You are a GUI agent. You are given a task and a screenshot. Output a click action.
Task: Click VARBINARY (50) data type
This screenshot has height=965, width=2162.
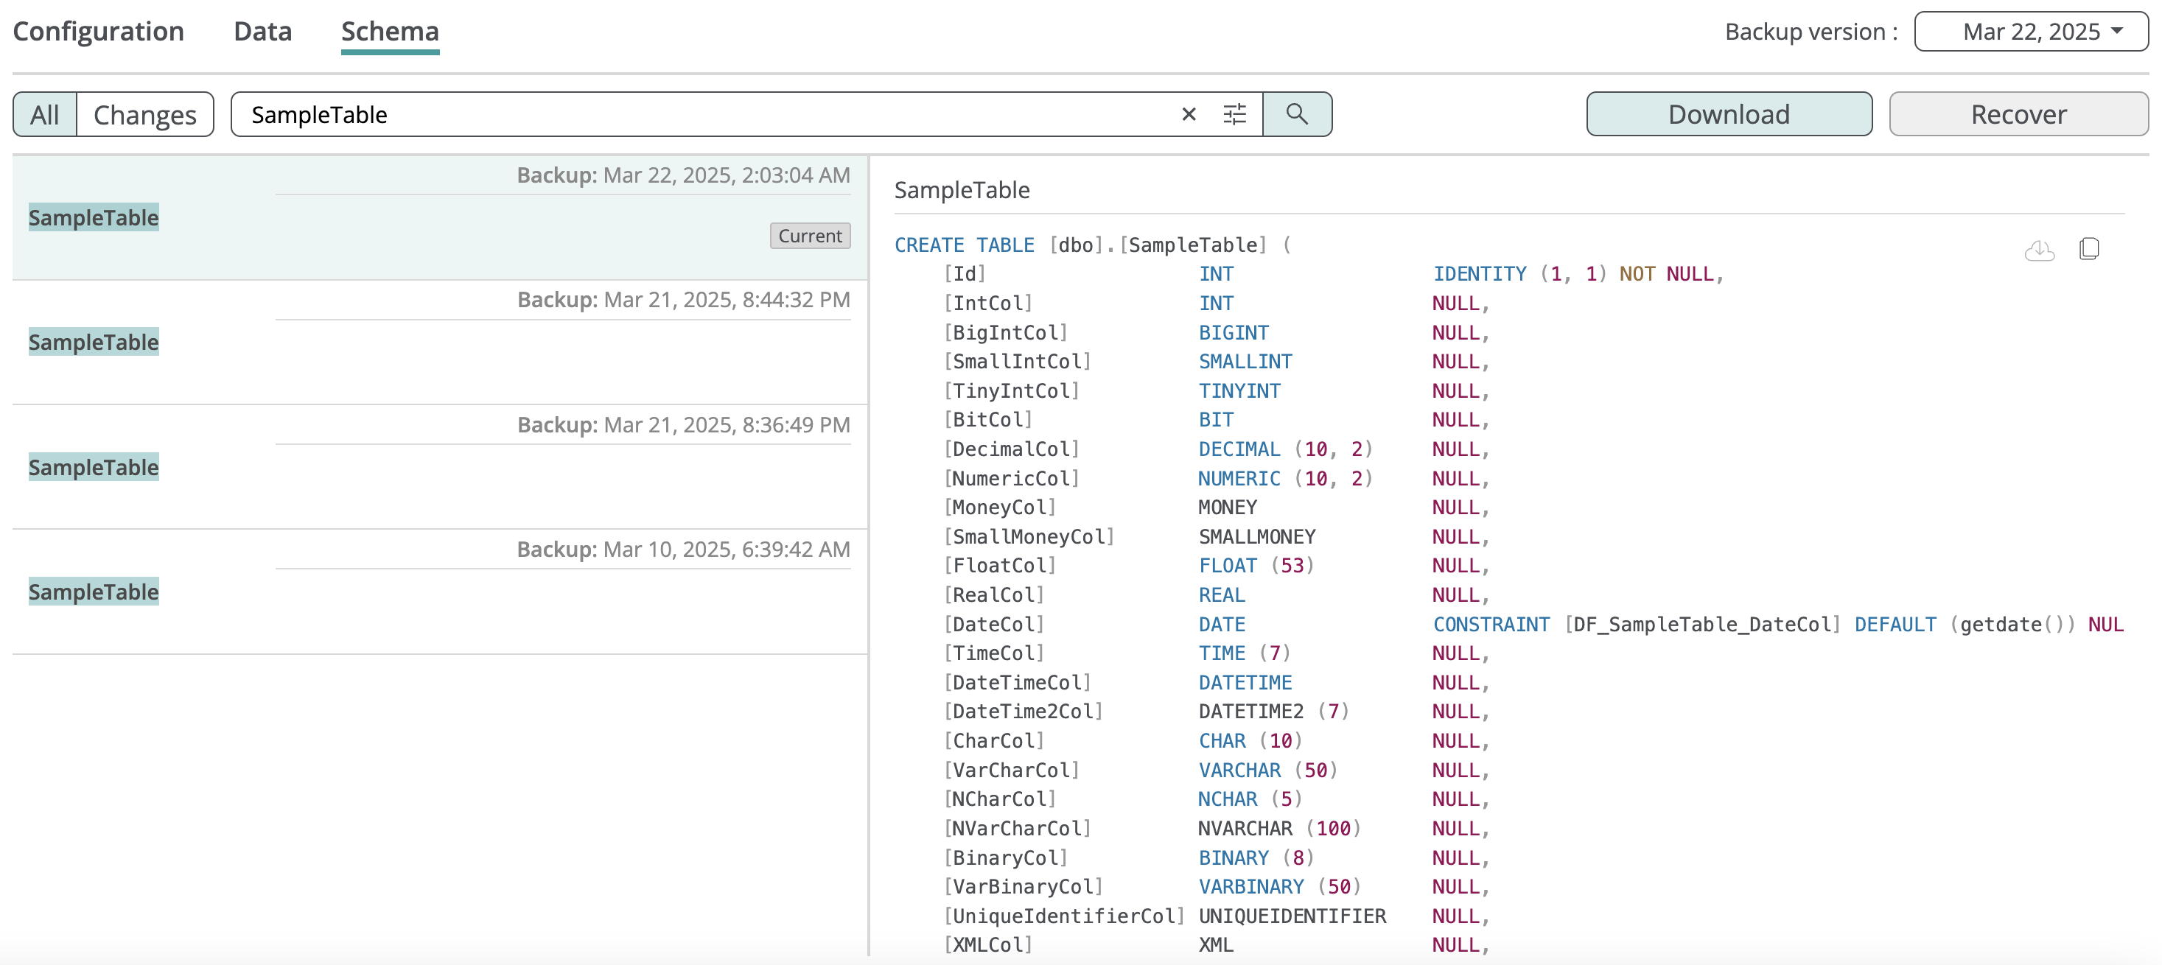[1280, 887]
